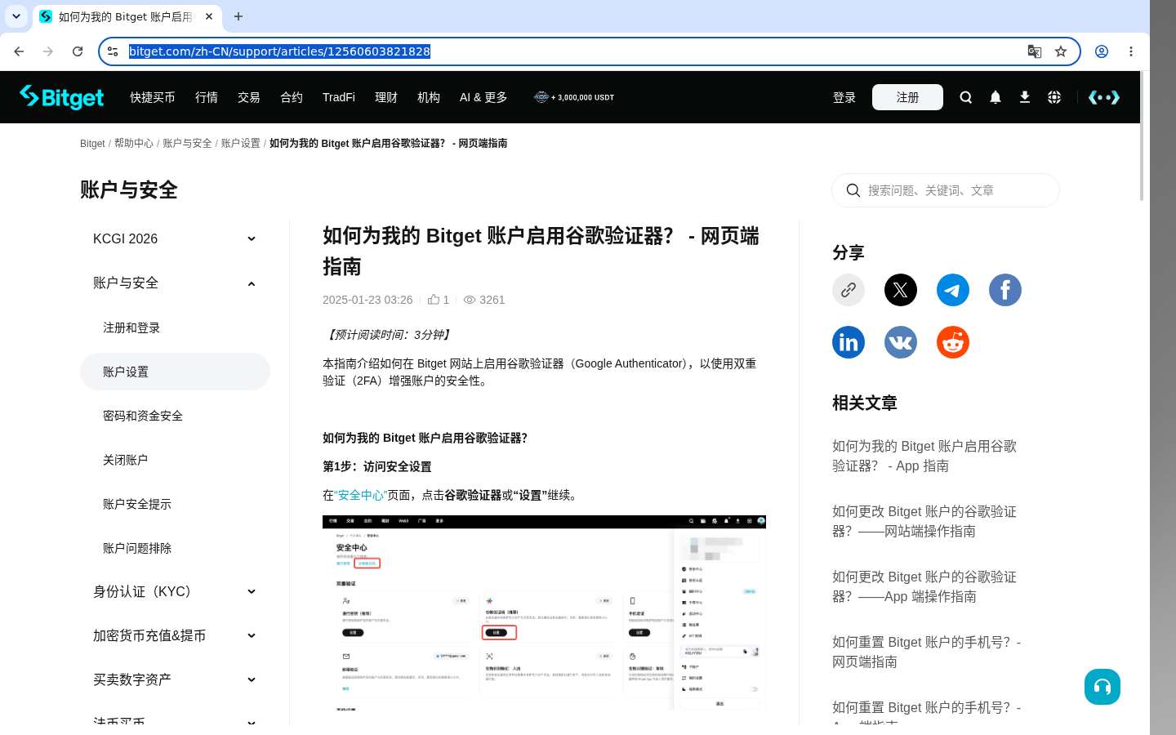1176x735 pixels.
Task: Share article on LinkedIn
Action: pyautogui.click(x=849, y=342)
